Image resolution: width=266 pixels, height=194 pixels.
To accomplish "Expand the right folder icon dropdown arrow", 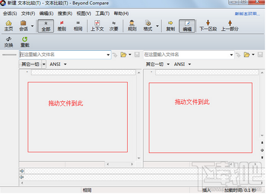I will 253,54.
